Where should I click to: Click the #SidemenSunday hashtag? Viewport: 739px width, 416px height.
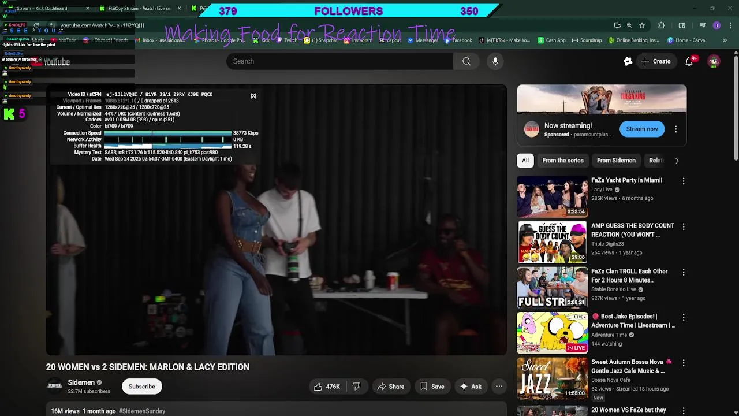pos(142,411)
